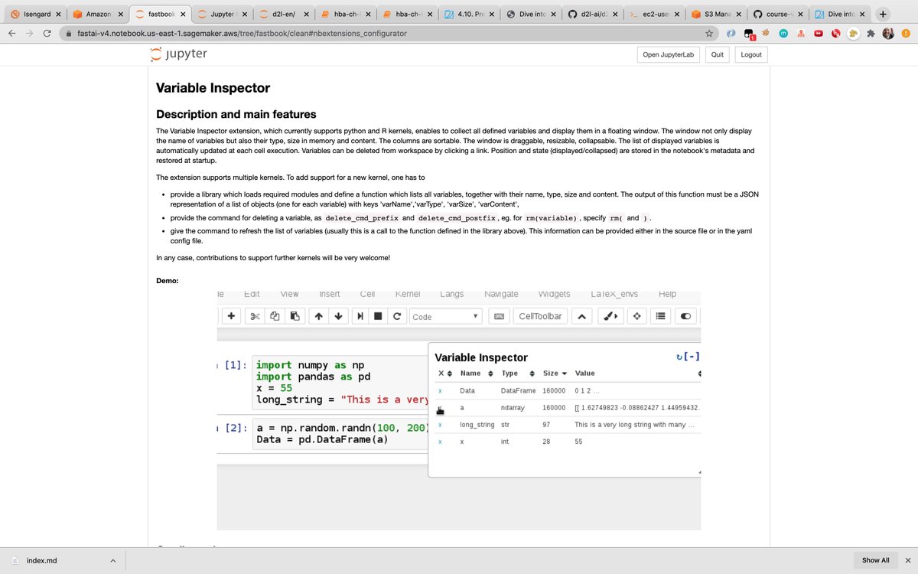Click the restart kernel circular arrow in demo
The width and height of the screenshot is (918, 574).
tap(396, 316)
